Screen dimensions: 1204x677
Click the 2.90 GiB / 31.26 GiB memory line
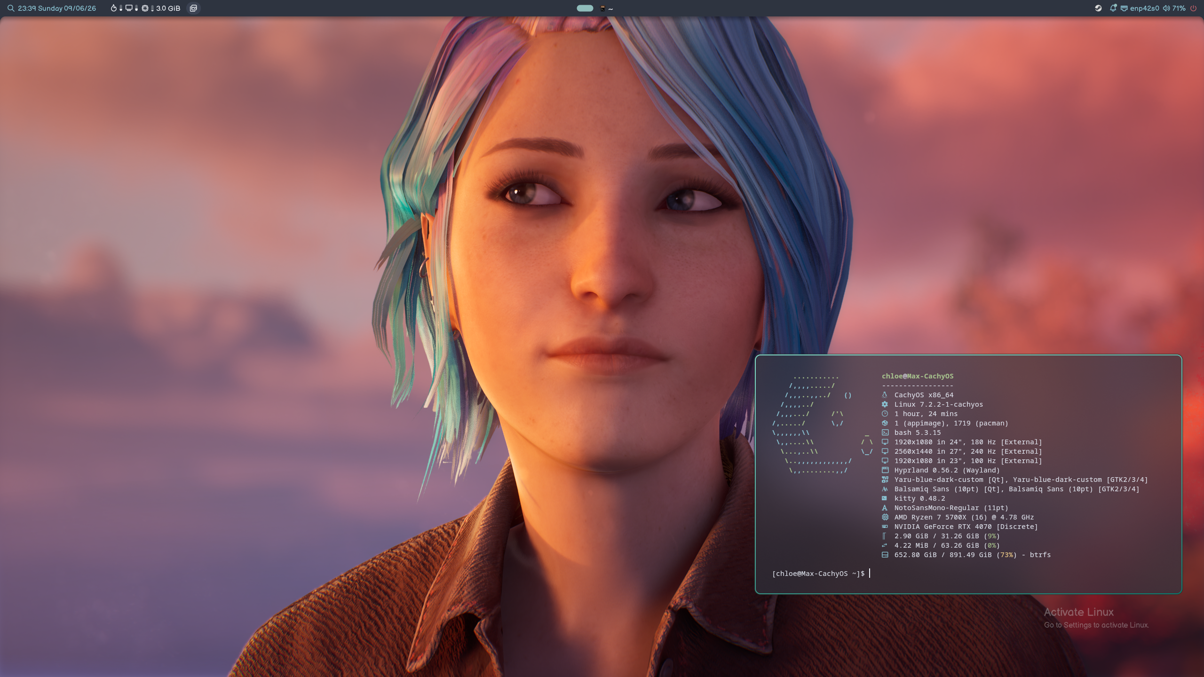click(x=947, y=536)
